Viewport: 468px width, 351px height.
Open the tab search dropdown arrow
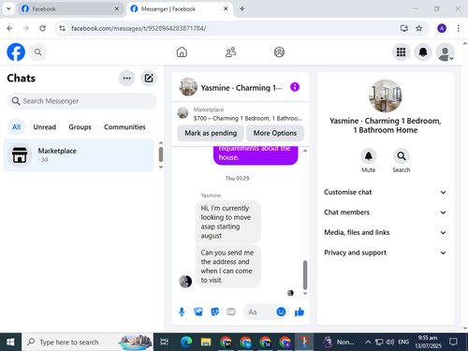(8, 8)
